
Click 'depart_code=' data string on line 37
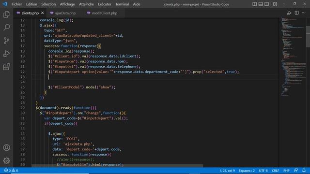coord(79,149)
